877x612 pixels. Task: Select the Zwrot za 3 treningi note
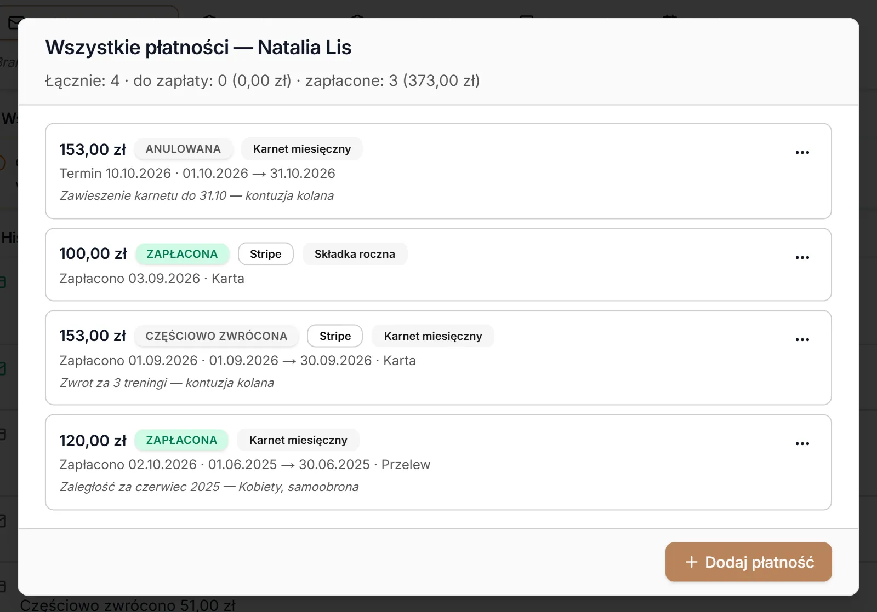pos(167,383)
